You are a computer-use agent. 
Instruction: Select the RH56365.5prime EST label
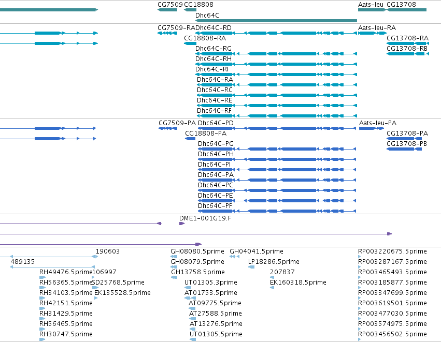[x=66, y=282]
